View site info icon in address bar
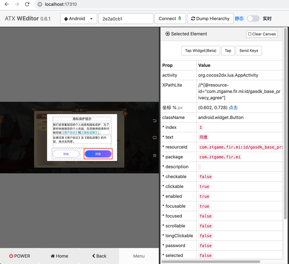Screen dimensions: 289x264 [x=40, y=4]
